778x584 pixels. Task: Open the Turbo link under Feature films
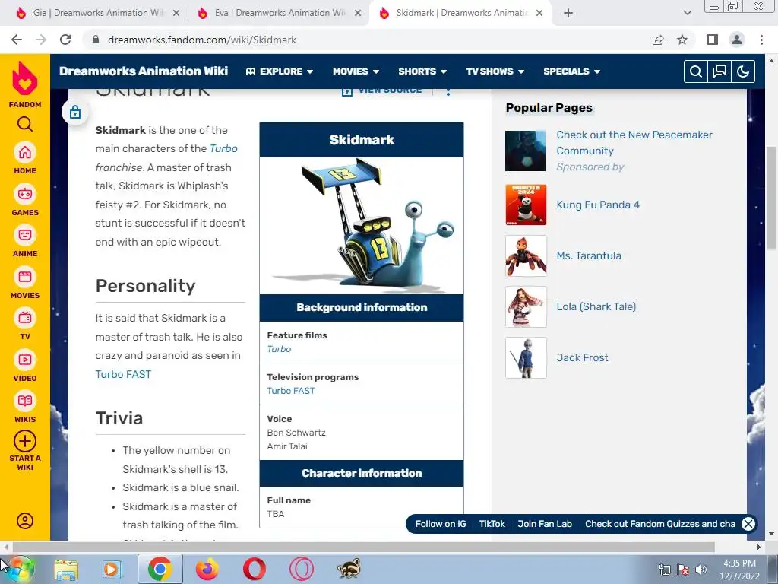[279, 349]
